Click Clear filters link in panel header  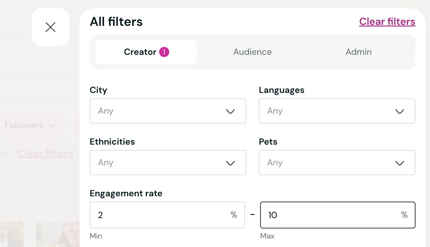coord(387,22)
